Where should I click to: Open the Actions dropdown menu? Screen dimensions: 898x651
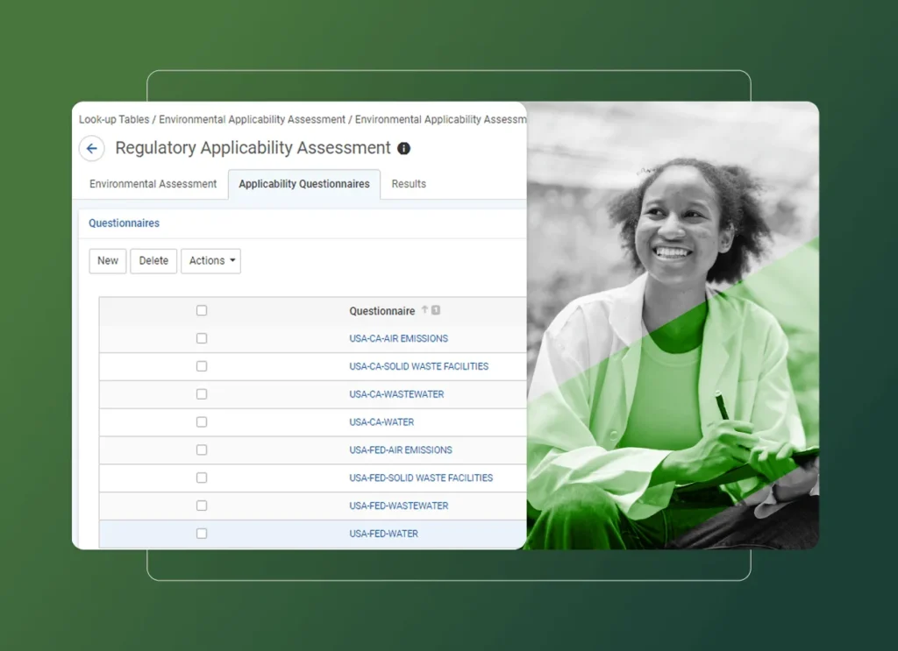point(210,260)
